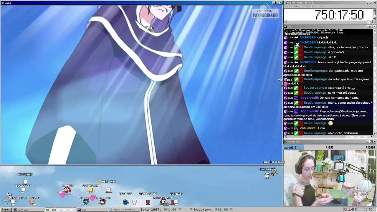The height and width of the screenshot is (212, 377).
Task: Click the R$353 goal amount label
Action: [329, 148]
